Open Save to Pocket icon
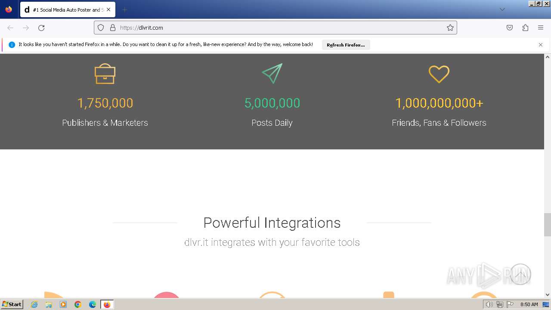 click(x=510, y=28)
